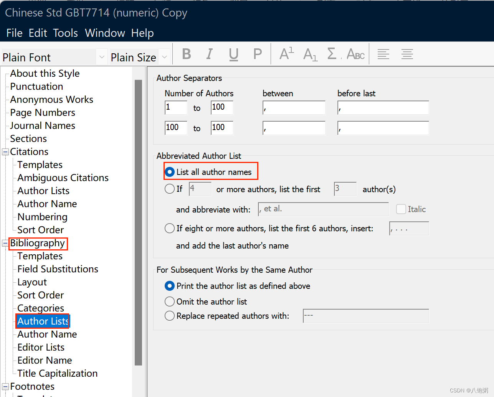Image resolution: width=494 pixels, height=397 pixels.
Task: Open the Plain Font dropdown
Action: 102,57
